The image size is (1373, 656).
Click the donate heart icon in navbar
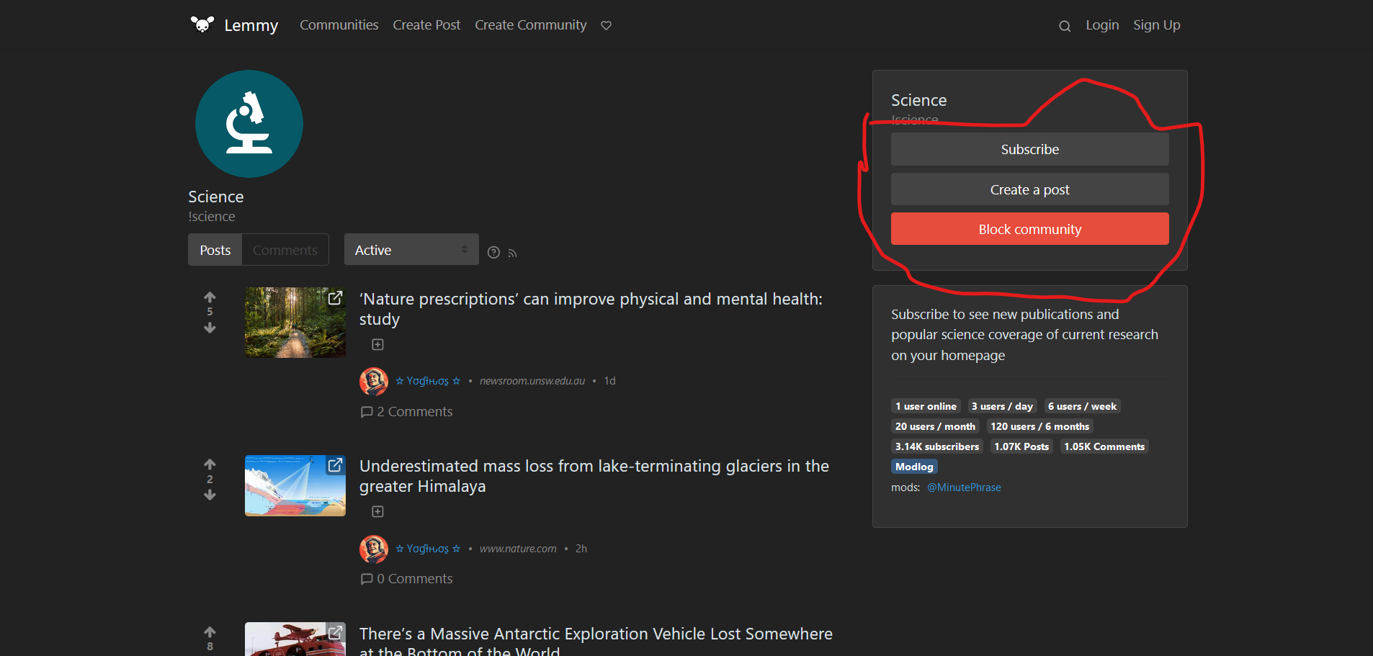606,25
